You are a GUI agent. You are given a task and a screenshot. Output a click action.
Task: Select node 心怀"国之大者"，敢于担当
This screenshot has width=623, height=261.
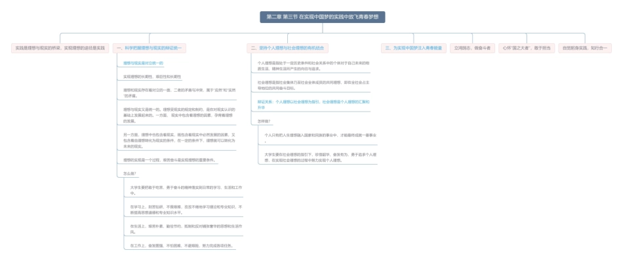pos(527,48)
